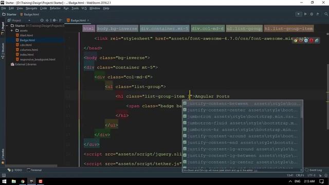
Task: Open the Tools menu
Action: point(75,8)
